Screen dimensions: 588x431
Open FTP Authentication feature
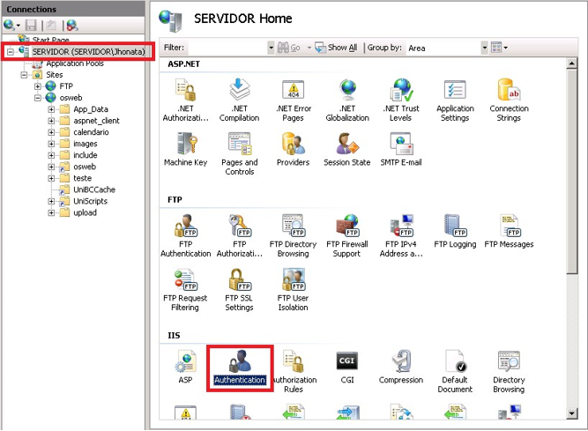tap(186, 235)
